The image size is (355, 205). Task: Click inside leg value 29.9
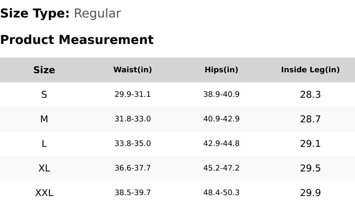[310, 193]
